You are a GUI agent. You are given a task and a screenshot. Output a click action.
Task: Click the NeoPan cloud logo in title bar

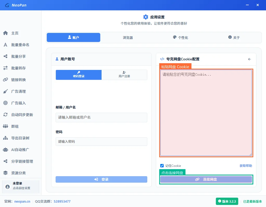tap(7, 5)
